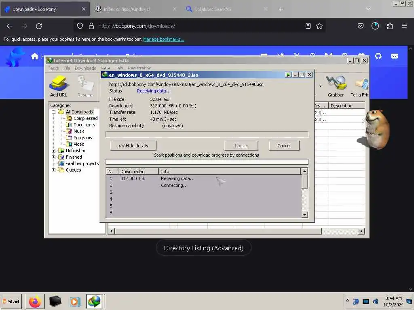This screenshot has width=414, height=310.
Task: Click the Pause download button
Action: (x=241, y=146)
